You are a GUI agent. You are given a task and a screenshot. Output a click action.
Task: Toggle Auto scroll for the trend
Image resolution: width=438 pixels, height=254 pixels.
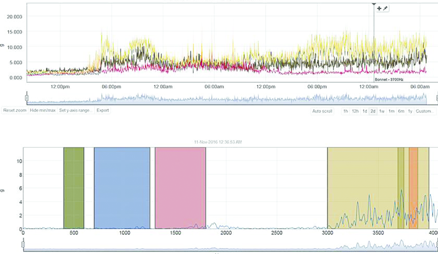pyautogui.click(x=322, y=111)
